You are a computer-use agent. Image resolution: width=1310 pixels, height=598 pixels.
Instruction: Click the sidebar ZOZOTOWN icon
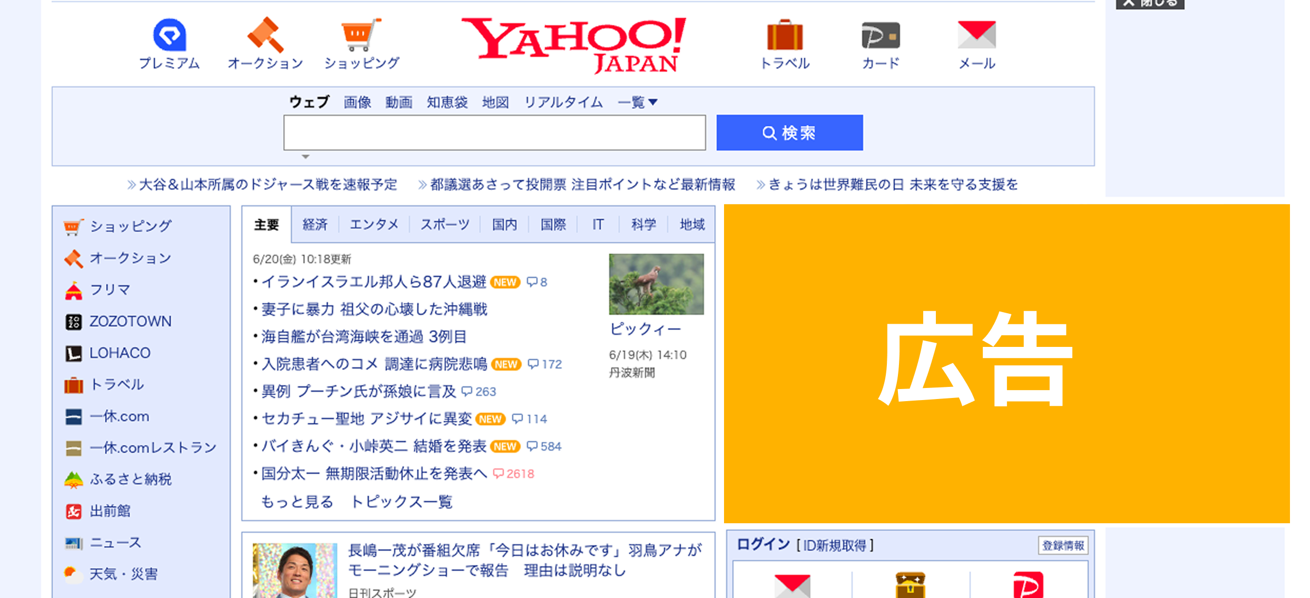pos(73,322)
